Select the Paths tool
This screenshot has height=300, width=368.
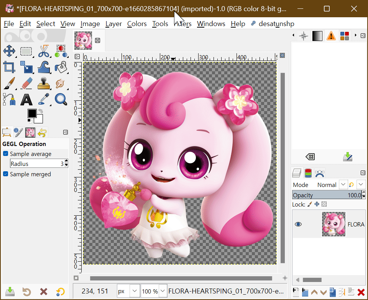click(9, 100)
